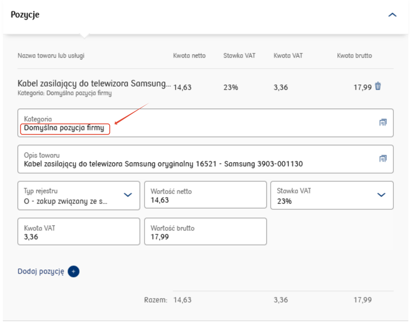410x324 pixels.
Task: Open the Typ rejestru dropdown
Action: [x=79, y=196]
